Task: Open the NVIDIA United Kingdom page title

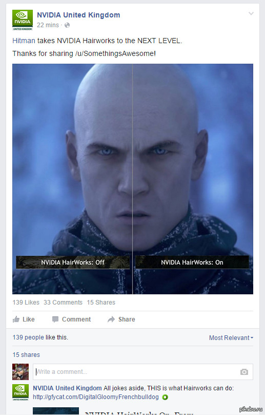Action: click(78, 15)
